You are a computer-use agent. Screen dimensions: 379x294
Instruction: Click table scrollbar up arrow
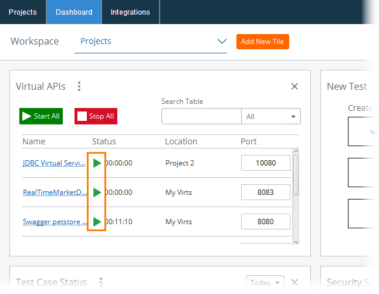coord(296,151)
